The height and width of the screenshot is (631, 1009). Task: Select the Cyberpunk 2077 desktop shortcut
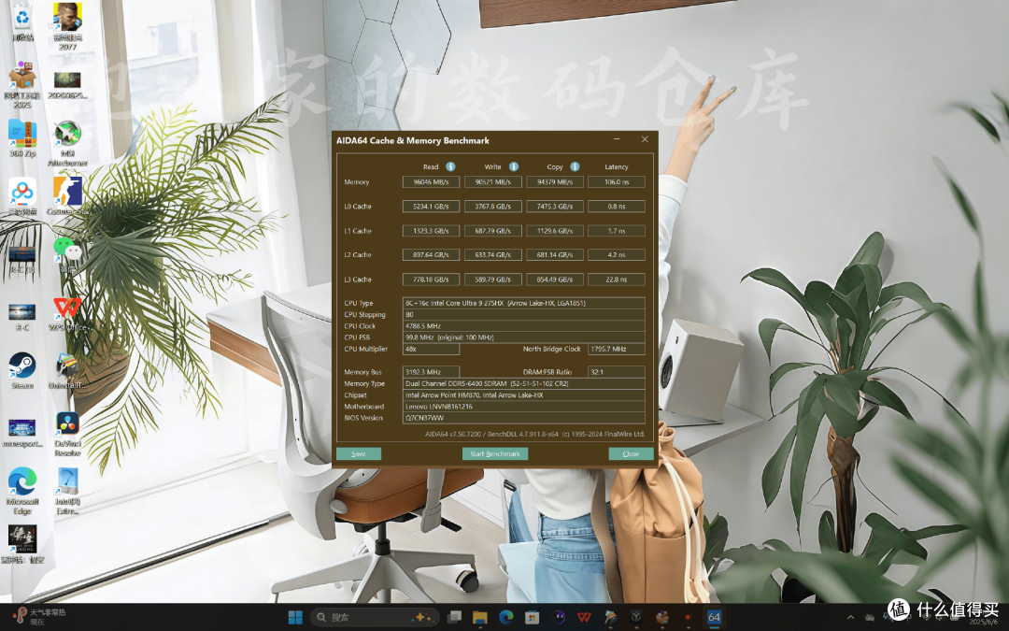point(67,26)
